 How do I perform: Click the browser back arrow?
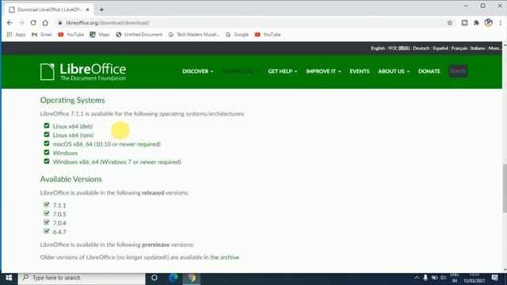pos(10,23)
